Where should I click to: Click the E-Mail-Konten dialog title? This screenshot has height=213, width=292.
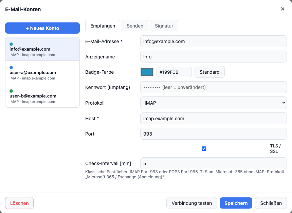pos(23,9)
